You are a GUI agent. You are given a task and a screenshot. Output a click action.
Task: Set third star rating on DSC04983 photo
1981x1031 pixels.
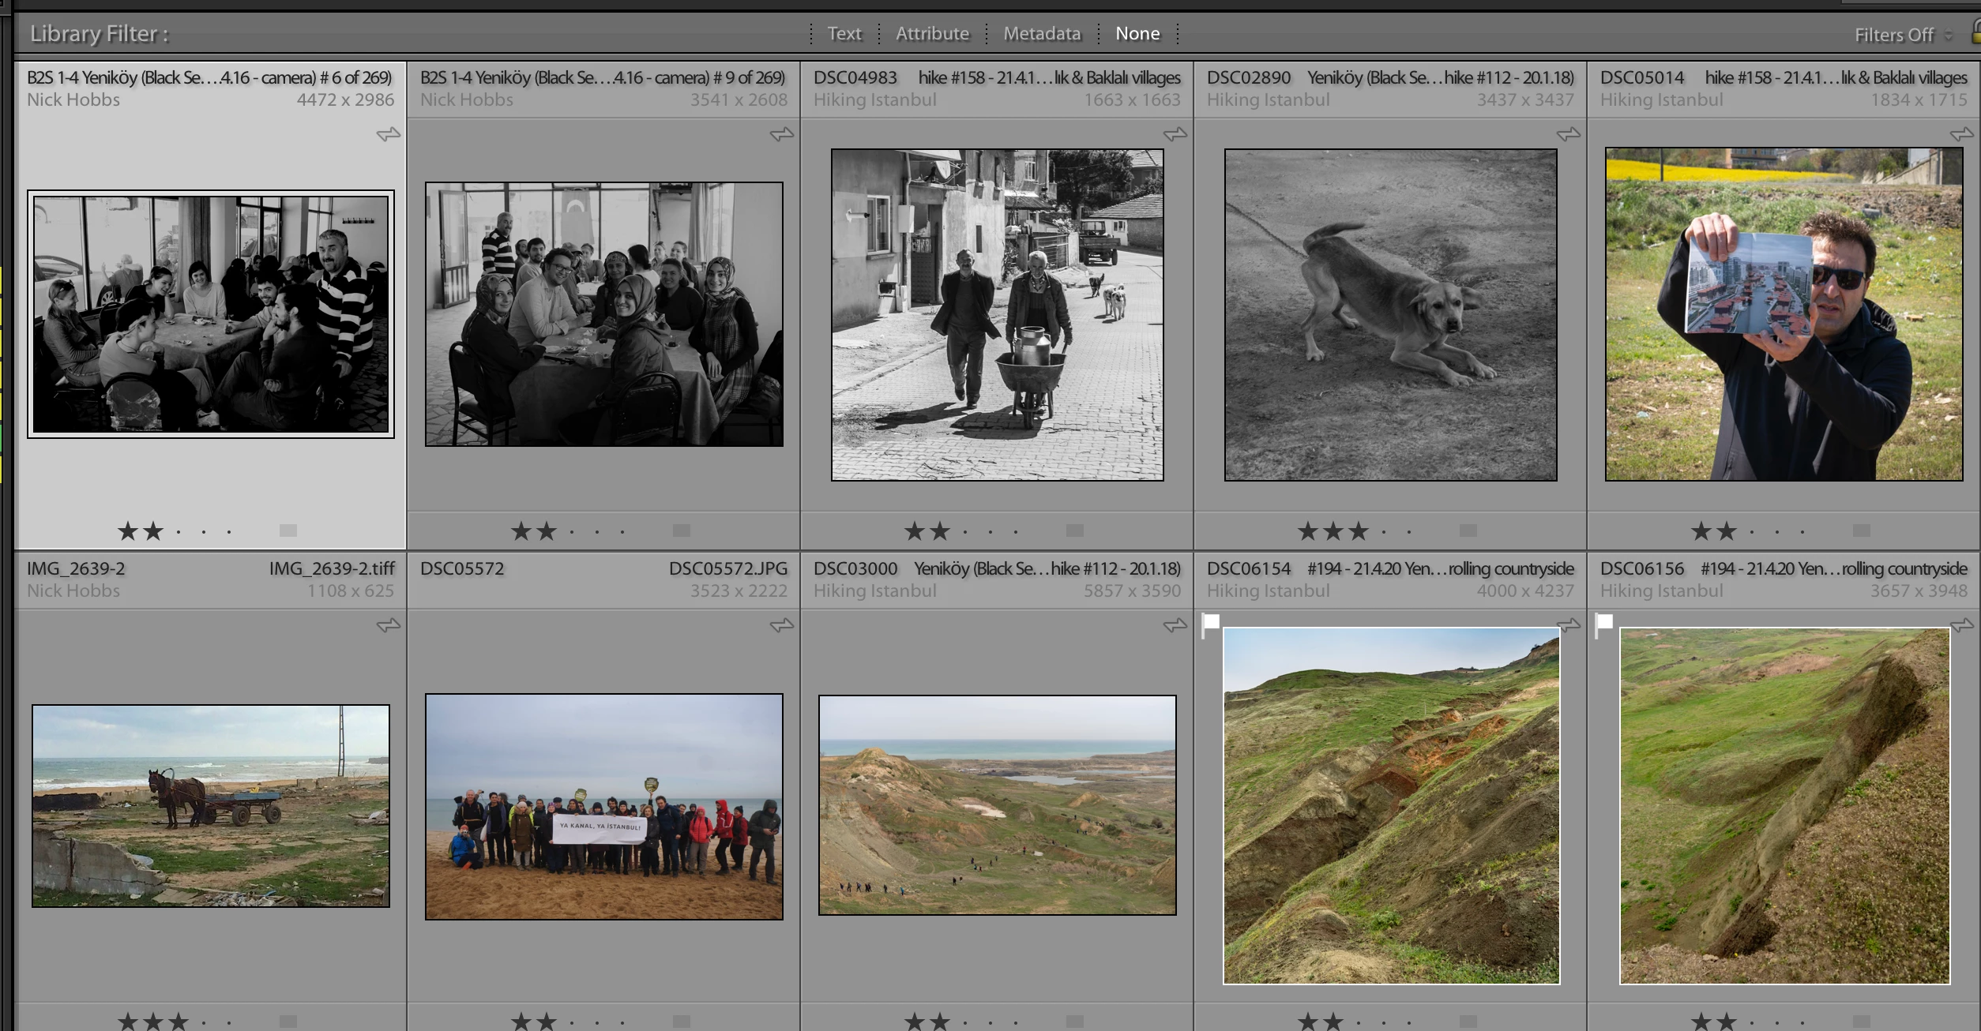tap(965, 531)
